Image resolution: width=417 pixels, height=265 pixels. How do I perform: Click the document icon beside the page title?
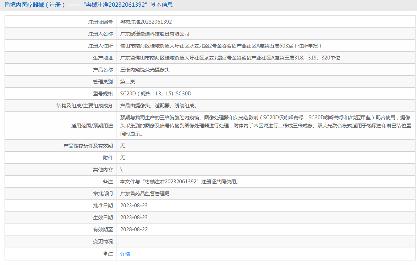point(7,5)
